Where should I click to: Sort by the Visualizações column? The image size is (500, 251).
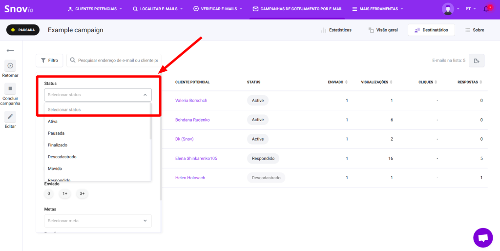coord(376,83)
